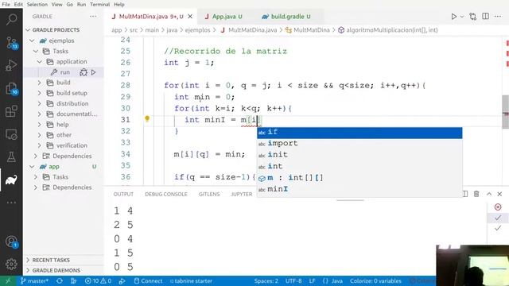509x286 pixels.
Task: Close the bottom panel
Action: 499,194
